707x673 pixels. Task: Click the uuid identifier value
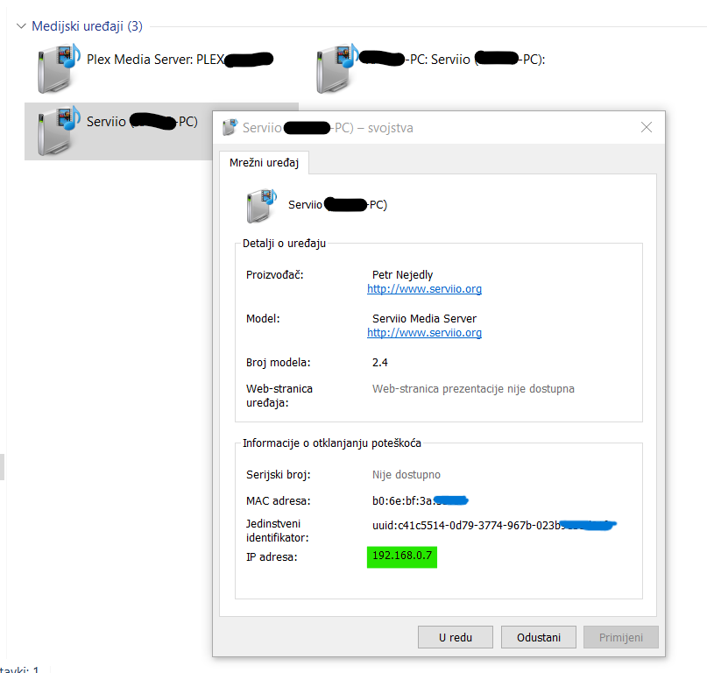[466, 526]
